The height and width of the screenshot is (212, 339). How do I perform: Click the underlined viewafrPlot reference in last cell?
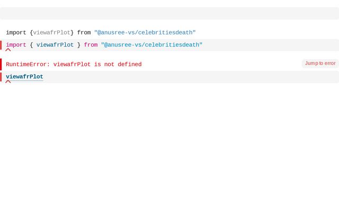coord(25,76)
